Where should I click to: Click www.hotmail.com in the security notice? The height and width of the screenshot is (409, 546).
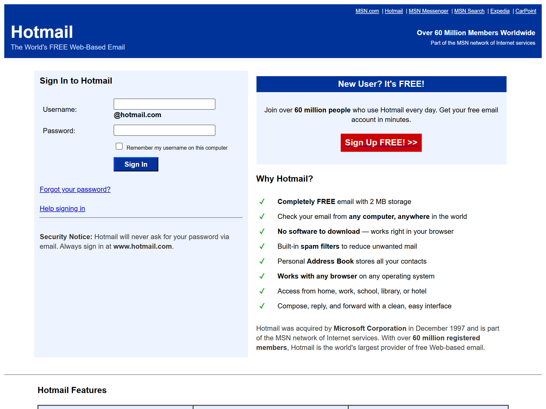tap(143, 246)
